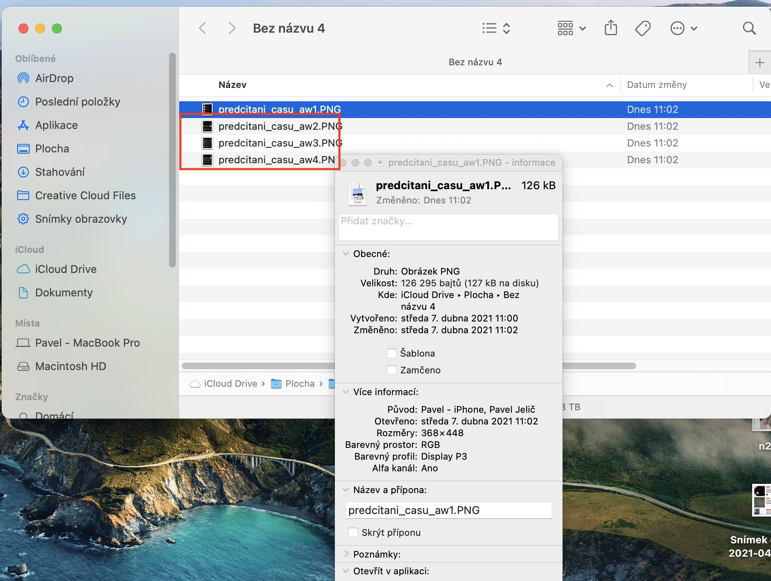Click the 'Bez názvu 4' tab title
The image size is (771, 581).
pyautogui.click(x=475, y=62)
